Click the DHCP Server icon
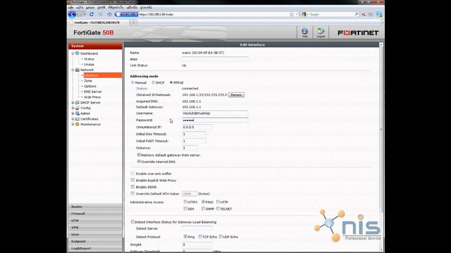The width and height of the screenshot is (451, 253). (78, 103)
